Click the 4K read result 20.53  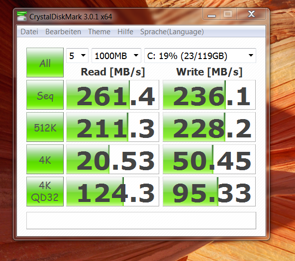coord(113,159)
